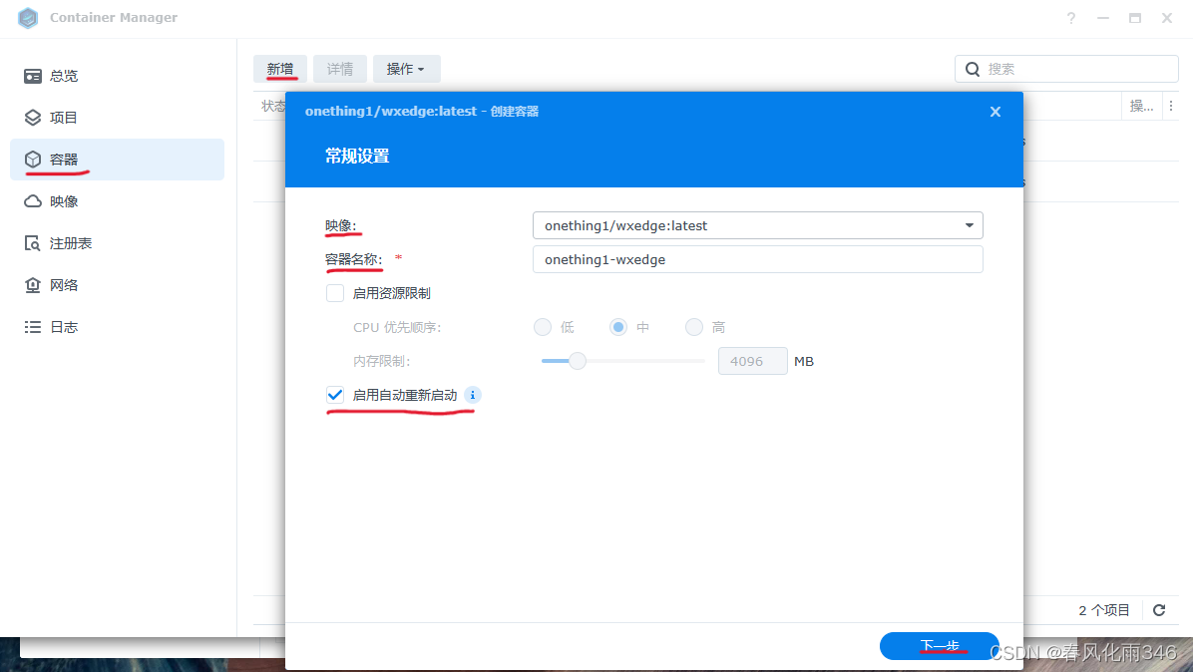Viewport: 1193px width, 672px height.
Task: Click the 详情 details button
Action: coord(340,69)
